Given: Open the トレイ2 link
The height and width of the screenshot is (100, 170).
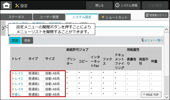Looking at the screenshot, I should pos(17,79).
